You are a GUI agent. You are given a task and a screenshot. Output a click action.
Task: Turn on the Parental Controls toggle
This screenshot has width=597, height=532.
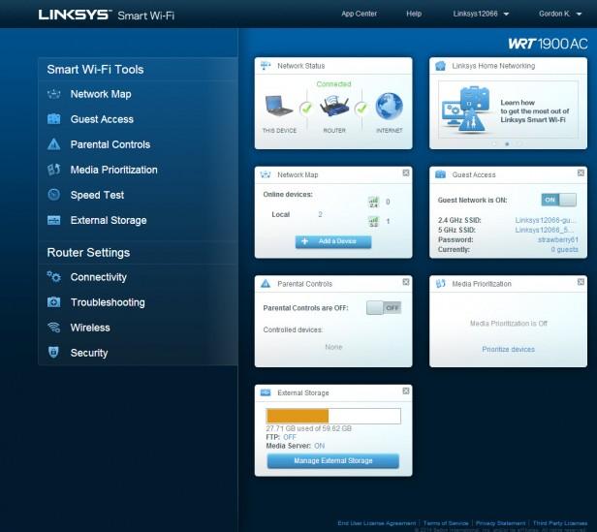[x=384, y=308]
